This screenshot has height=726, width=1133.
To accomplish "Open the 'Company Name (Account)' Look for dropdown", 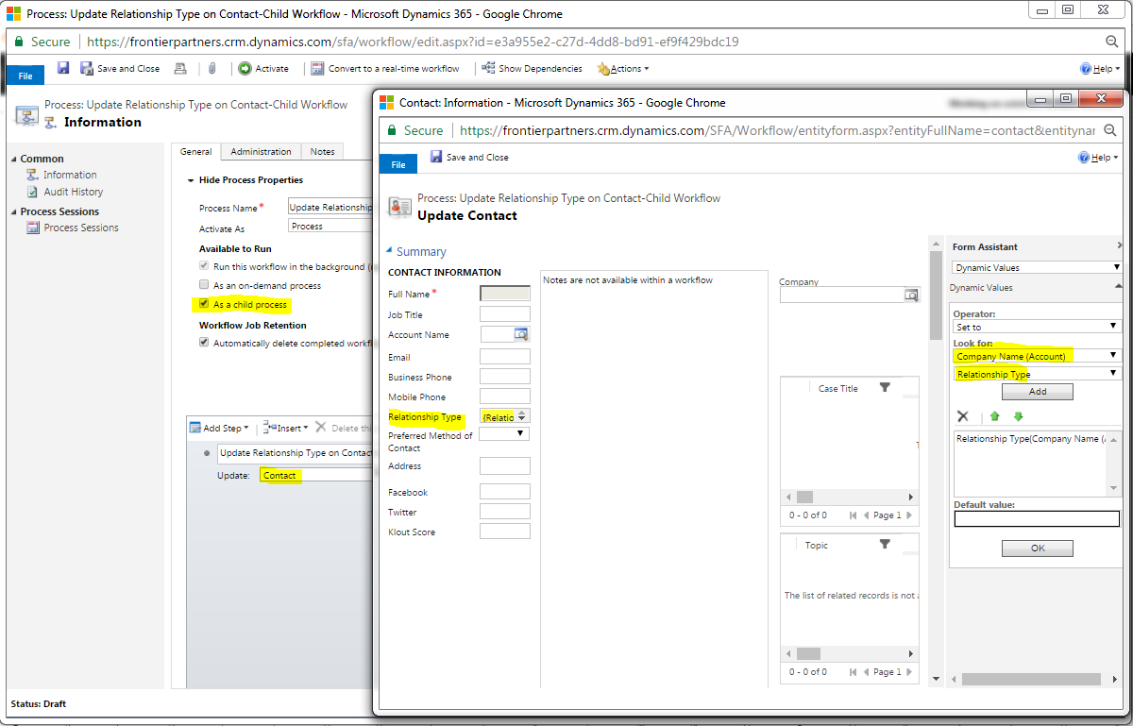I will [x=1036, y=357].
